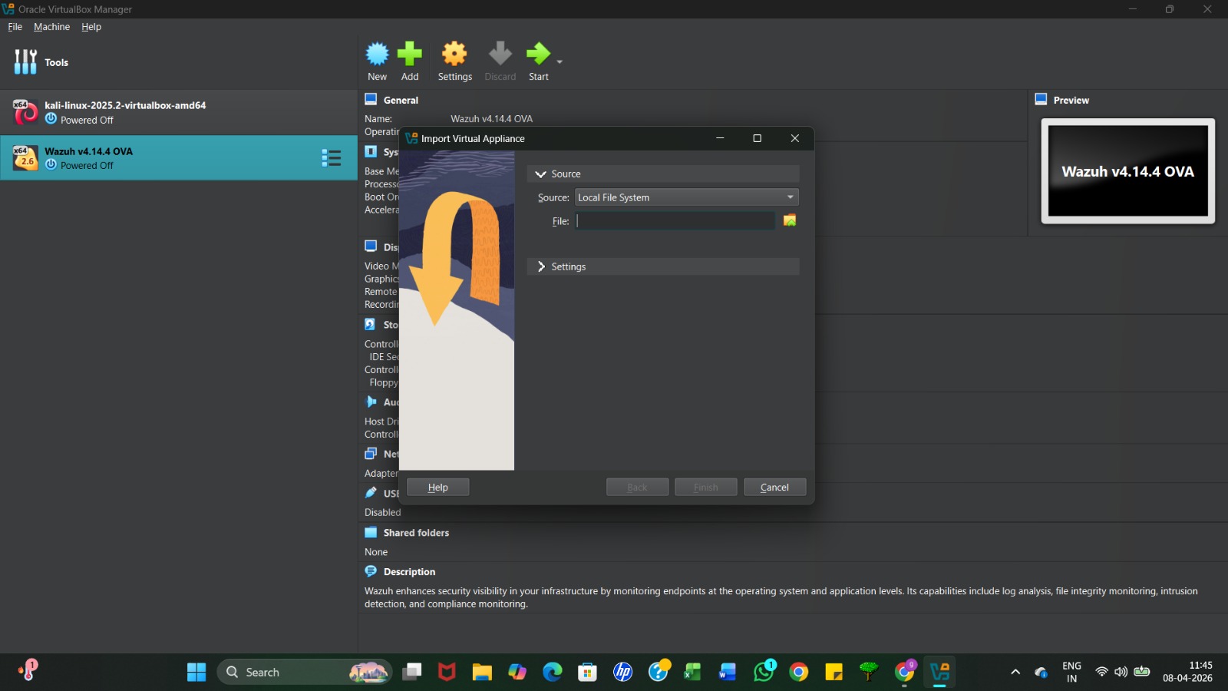This screenshot has width=1228, height=691.
Task: Click the Preview heading
Action: [x=1071, y=101]
